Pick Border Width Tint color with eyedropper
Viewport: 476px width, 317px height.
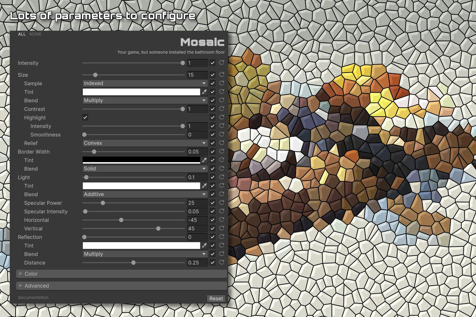tap(205, 160)
